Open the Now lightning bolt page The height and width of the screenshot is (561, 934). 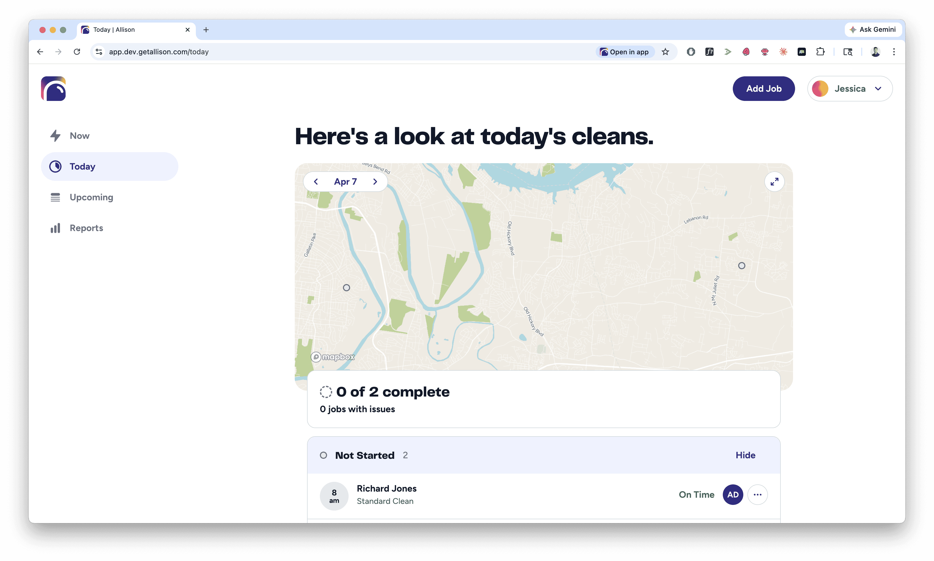(x=79, y=136)
